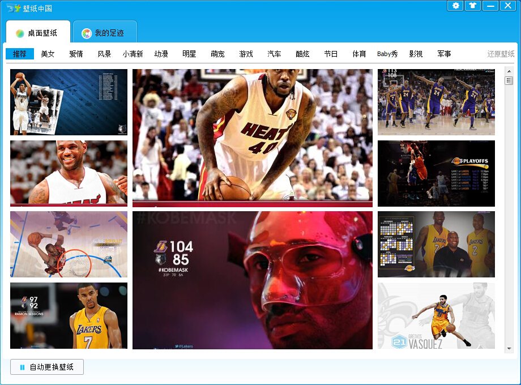The height and width of the screenshot is (385, 521).
Task: Click the 还原壁纸 link
Action: [501, 54]
